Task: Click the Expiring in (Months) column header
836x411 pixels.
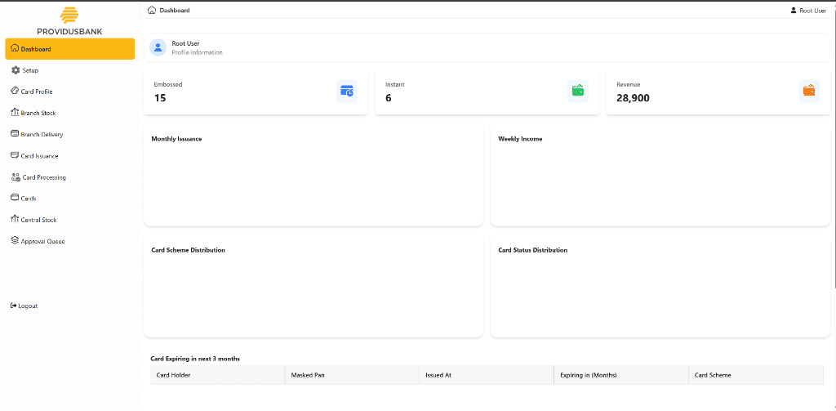Action: click(x=621, y=375)
